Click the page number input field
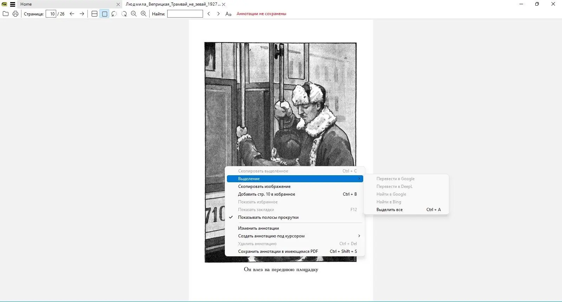Image resolution: width=562 pixels, height=302 pixels. click(51, 14)
